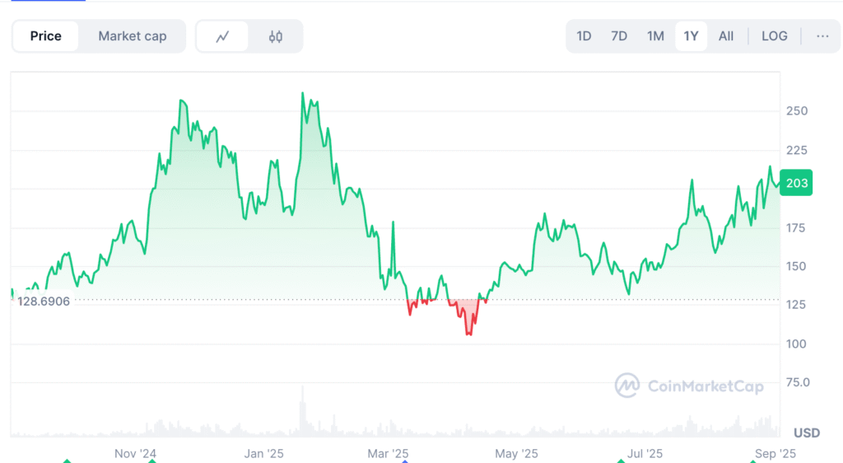Click the Jul '25 date axis label
Viewport: 843px width, 463px height.
pos(645,453)
